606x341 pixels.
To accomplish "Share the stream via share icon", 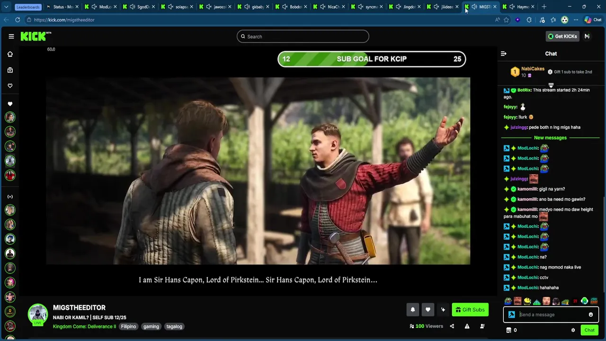I will [452, 326].
